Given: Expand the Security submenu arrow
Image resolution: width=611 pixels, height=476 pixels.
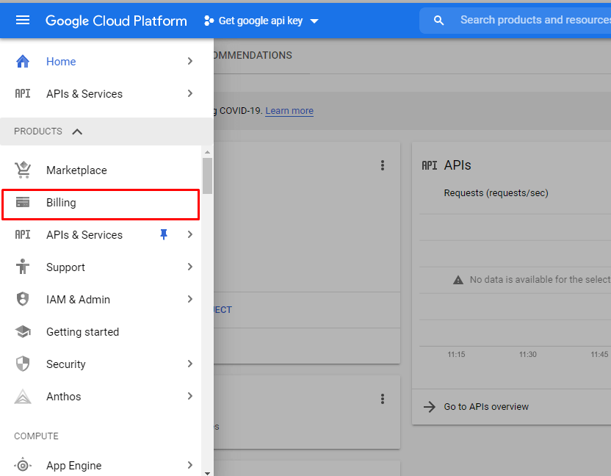Looking at the screenshot, I should [190, 364].
